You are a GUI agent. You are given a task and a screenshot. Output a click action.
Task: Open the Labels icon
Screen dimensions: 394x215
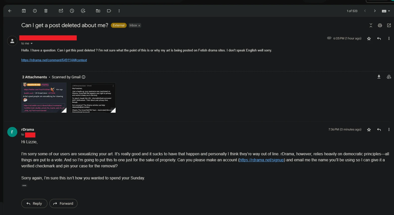click(x=109, y=11)
